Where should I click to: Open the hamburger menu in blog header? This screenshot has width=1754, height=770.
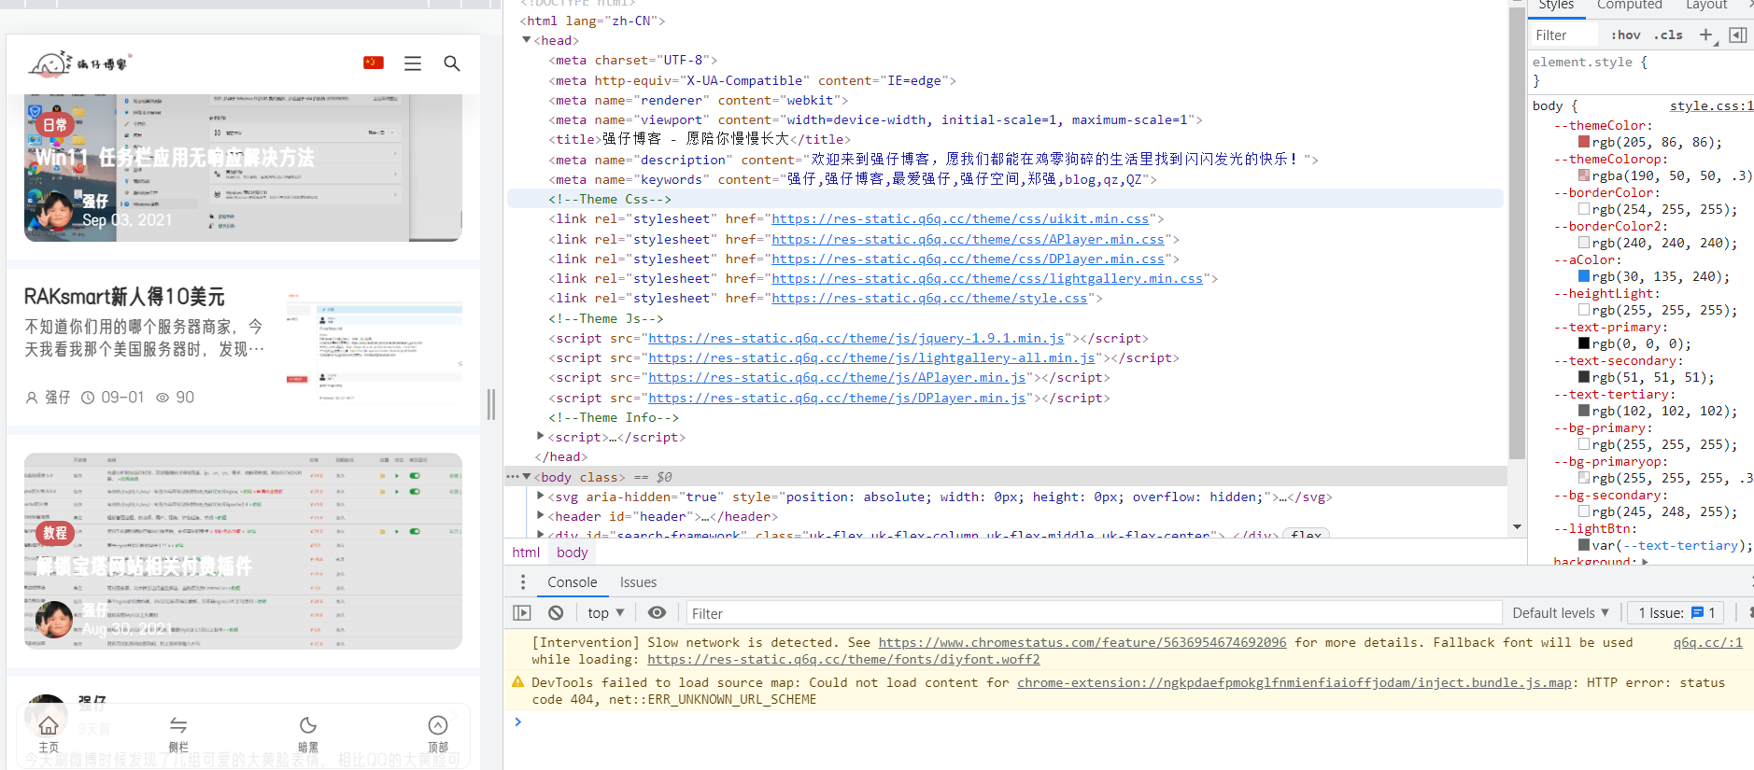click(x=412, y=63)
